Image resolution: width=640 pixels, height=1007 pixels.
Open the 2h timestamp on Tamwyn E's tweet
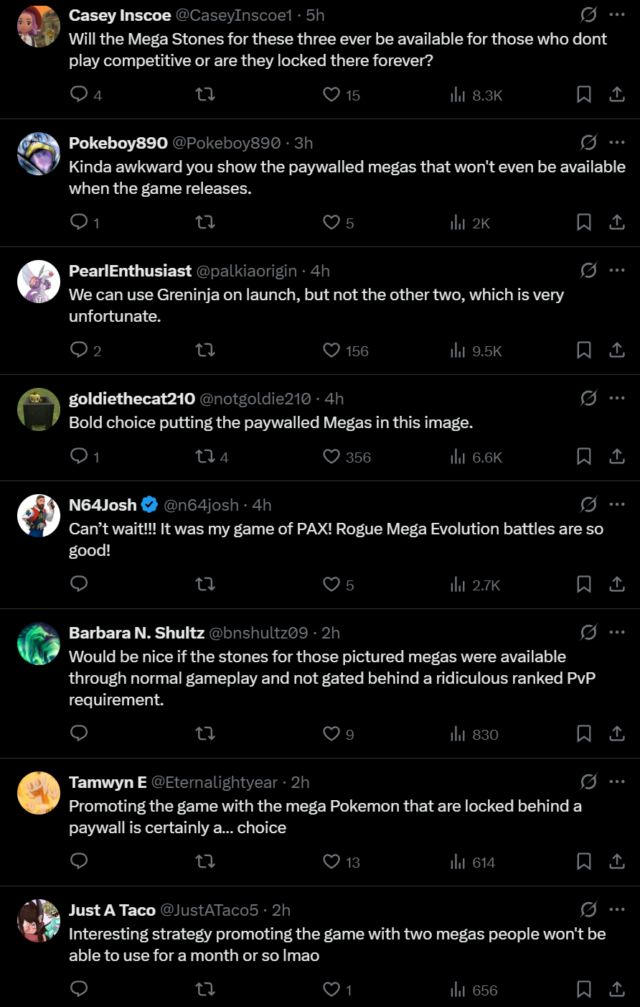(x=300, y=782)
